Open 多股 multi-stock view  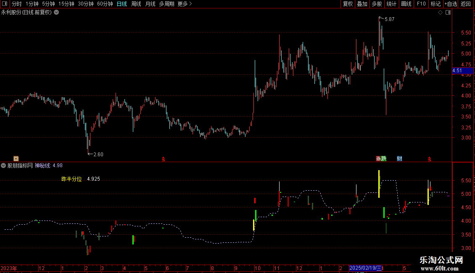(x=377, y=4)
